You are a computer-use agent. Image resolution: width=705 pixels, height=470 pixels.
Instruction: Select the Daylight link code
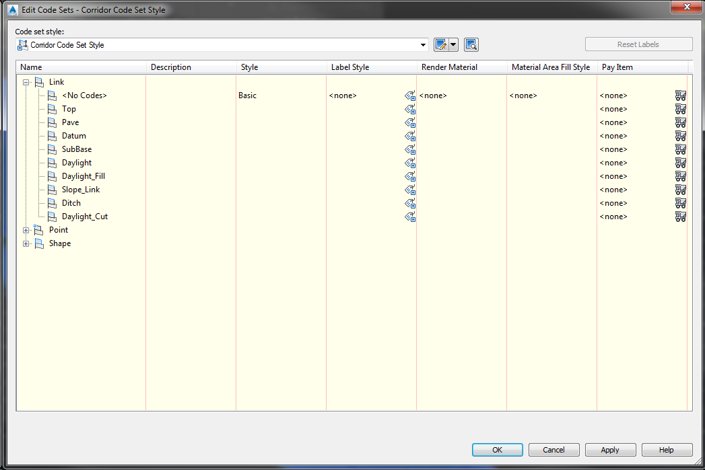pyautogui.click(x=77, y=163)
